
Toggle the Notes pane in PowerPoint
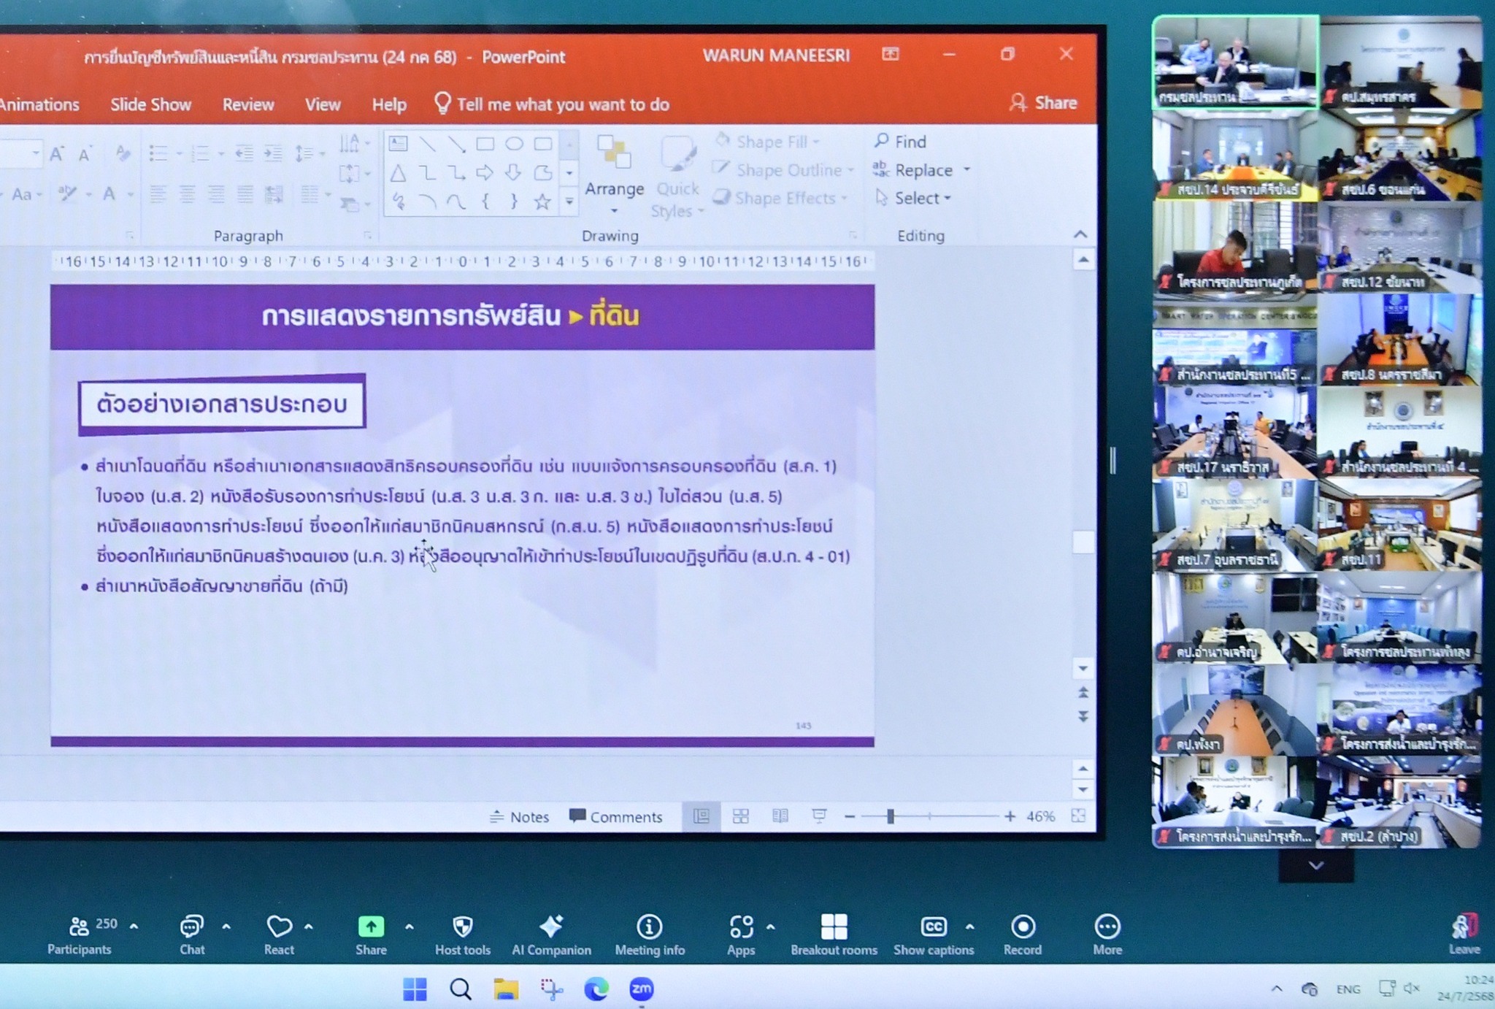pos(519,816)
